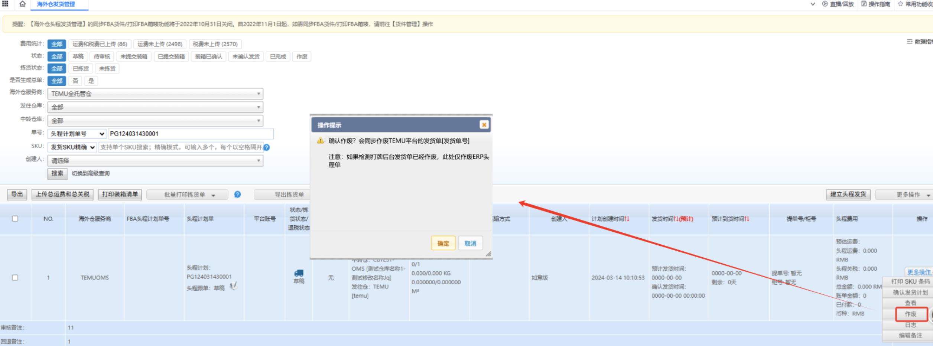Check the checkbox for row 1 TEMUOMS
Screen dimensions: 933x346
[x=15, y=277]
